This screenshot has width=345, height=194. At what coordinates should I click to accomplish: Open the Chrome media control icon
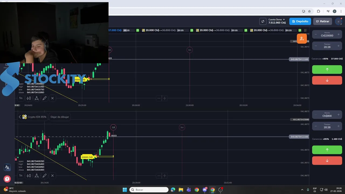328,11
